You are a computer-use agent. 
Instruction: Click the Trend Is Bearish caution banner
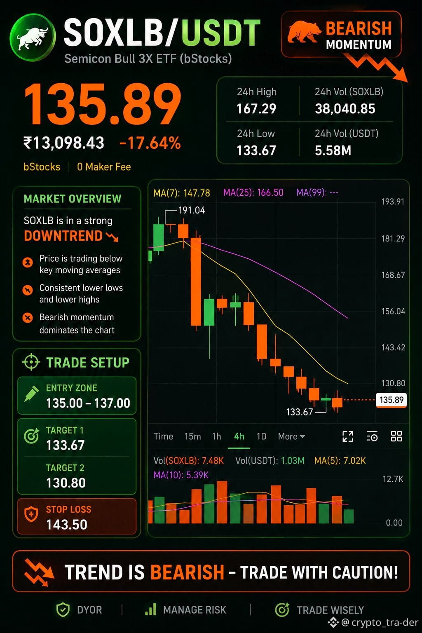pos(211,572)
